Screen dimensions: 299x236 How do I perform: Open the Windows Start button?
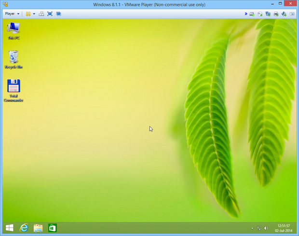[10, 228]
